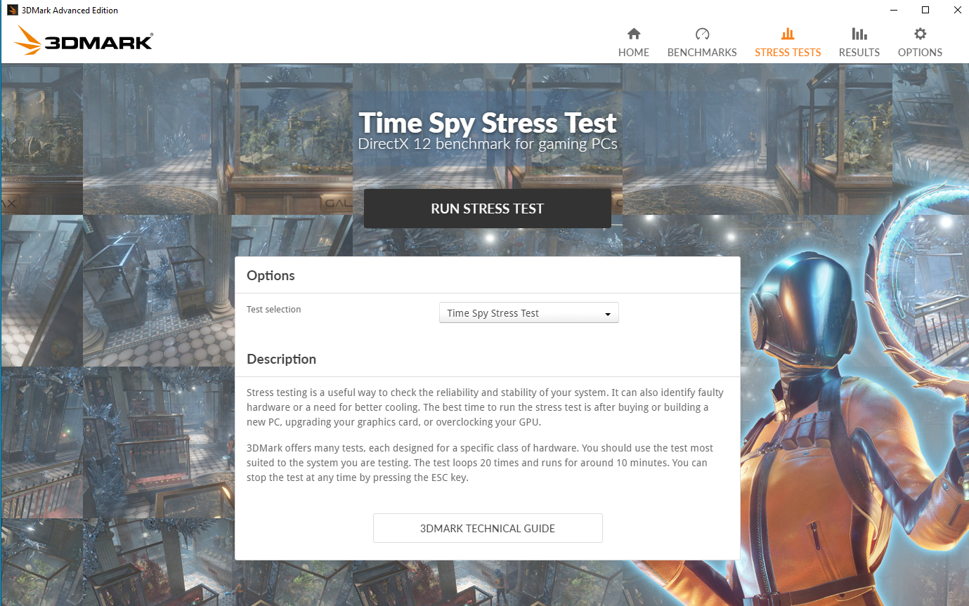Start the test with RUN STRESS TEST
This screenshot has width=969, height=606.
[488, 209]
